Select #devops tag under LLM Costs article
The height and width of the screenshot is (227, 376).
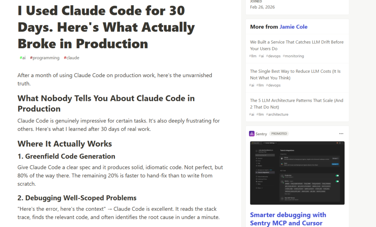[x=273, y=85]
